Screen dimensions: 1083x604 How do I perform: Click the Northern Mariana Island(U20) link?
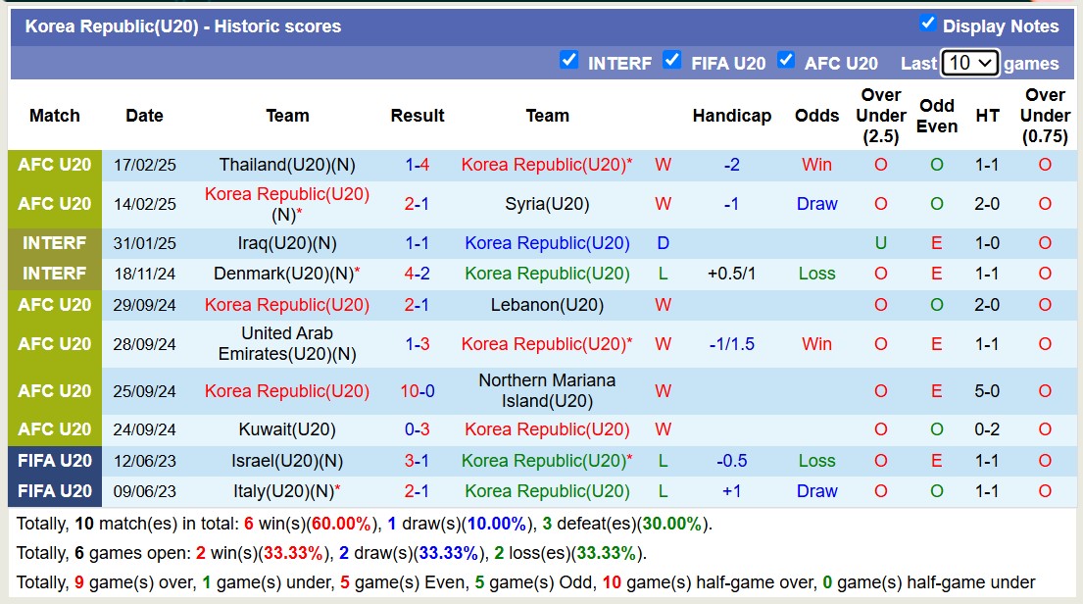[x=547, y=390]
